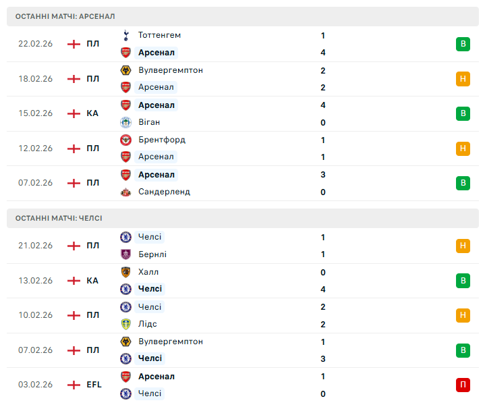This screenshot has height=409, width=485.
Task: Click the Hull club crest
Action: click(125, 272)
